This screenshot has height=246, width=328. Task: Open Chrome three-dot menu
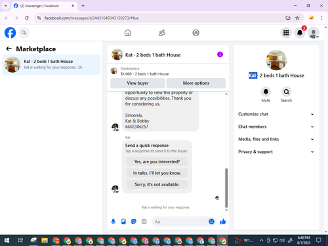[321, 18]
